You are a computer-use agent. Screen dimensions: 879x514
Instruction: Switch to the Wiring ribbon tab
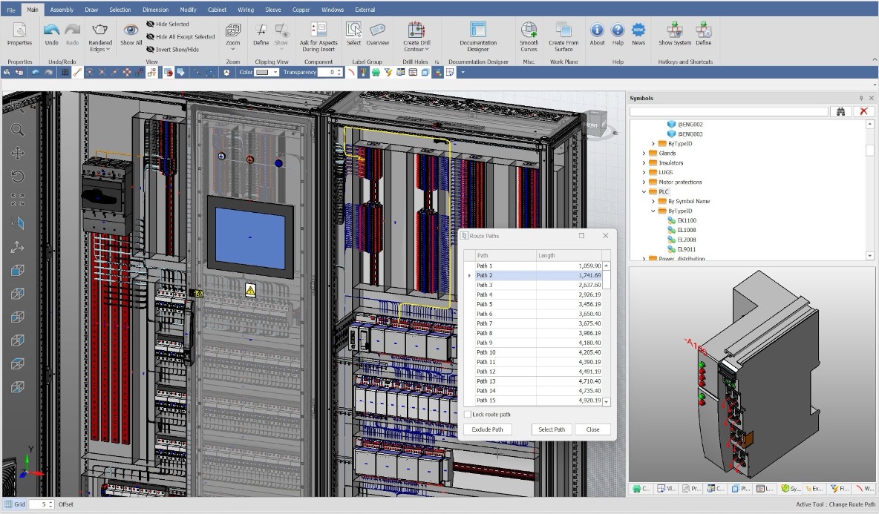point(245,9)
